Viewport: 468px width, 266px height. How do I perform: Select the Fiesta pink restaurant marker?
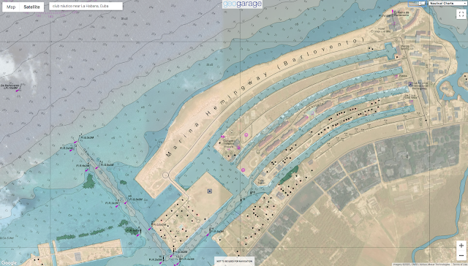pos(396,76)
